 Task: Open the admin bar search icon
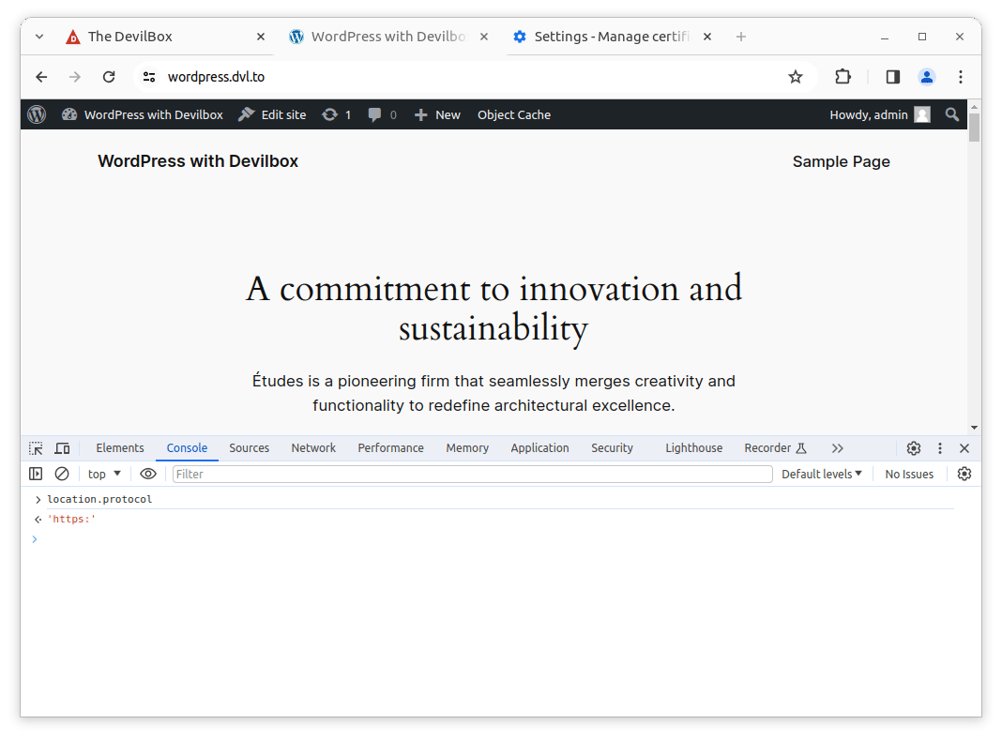952,114
